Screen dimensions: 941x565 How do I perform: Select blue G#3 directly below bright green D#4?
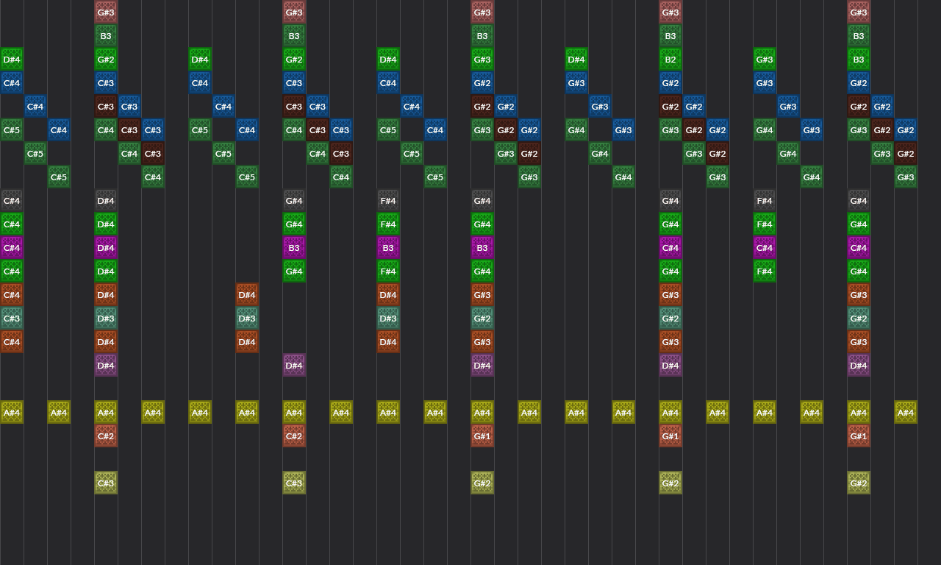point(576,83)
